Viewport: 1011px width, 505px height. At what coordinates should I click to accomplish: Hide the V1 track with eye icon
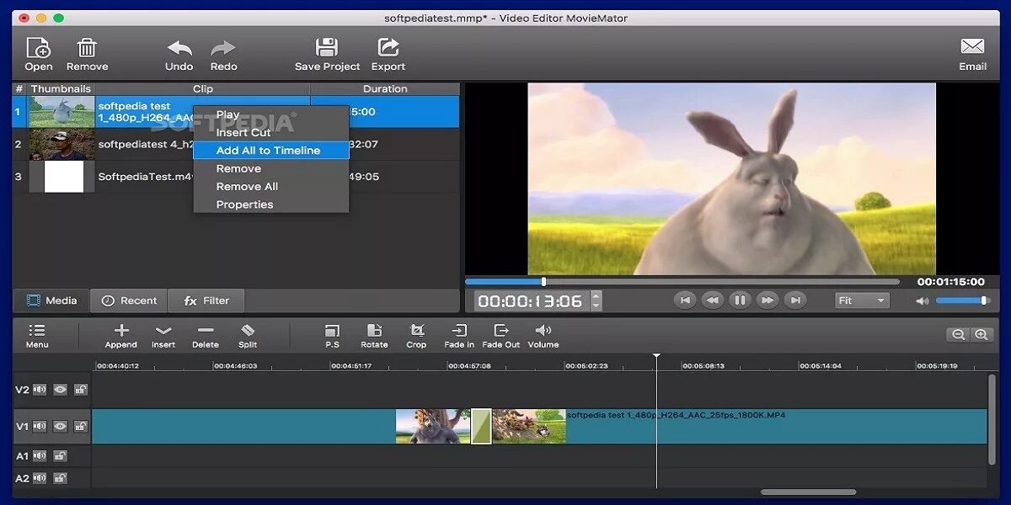click(x=60, y=427)
